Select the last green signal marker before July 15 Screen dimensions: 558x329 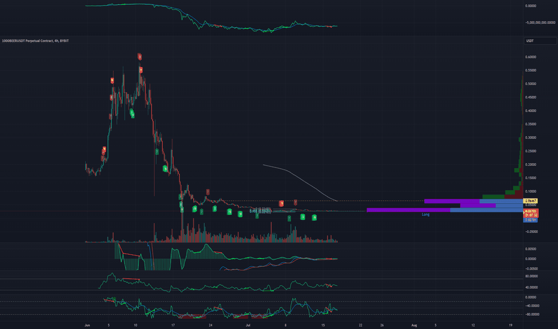[314, 218]
